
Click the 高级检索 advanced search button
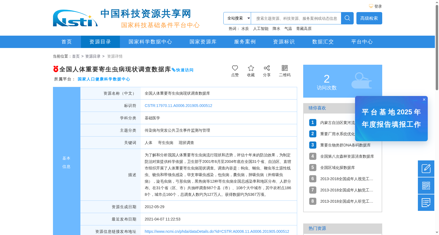(x=369, y=18)
